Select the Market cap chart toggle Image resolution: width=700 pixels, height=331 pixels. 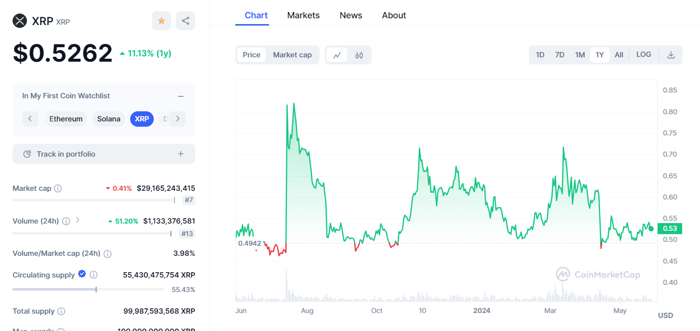pos(292,55)
